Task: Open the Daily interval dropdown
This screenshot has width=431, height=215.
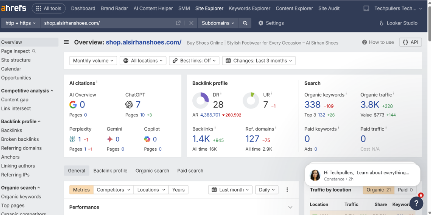Action: 267,190
